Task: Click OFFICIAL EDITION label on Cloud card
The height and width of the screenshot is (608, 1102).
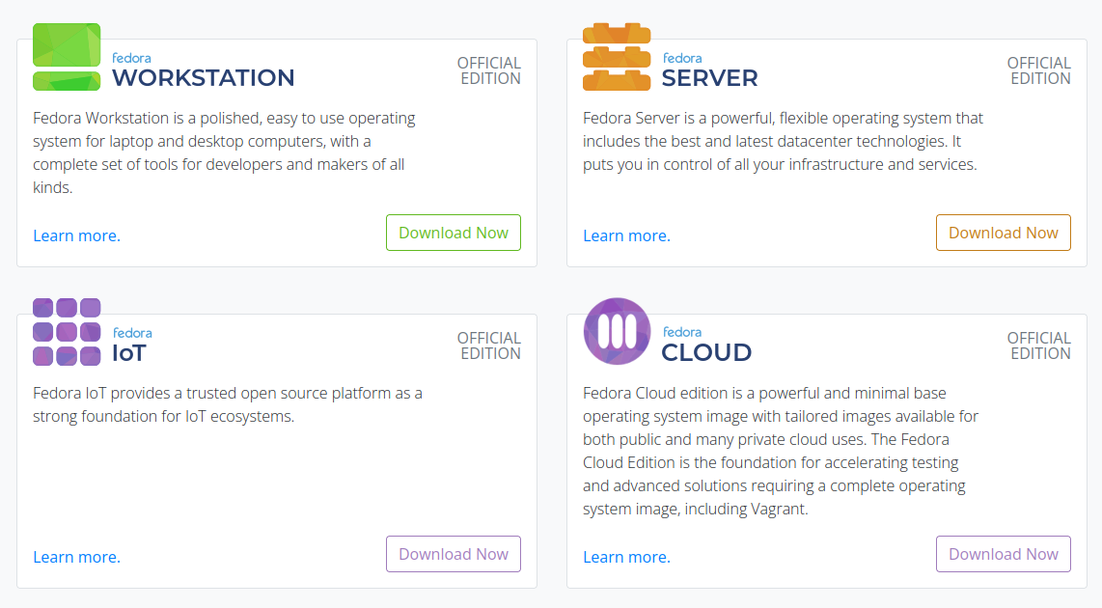Action: click(x=1038, y=345)
